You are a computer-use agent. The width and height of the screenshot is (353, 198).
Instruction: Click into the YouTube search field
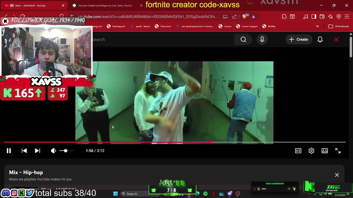(x=163, y=40)
